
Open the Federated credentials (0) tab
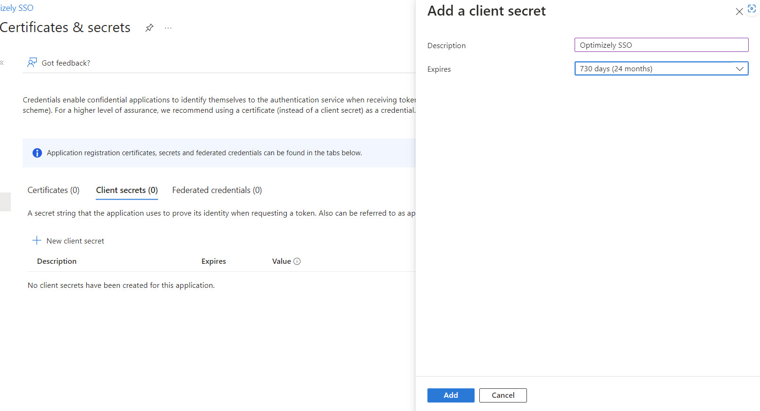217,190
